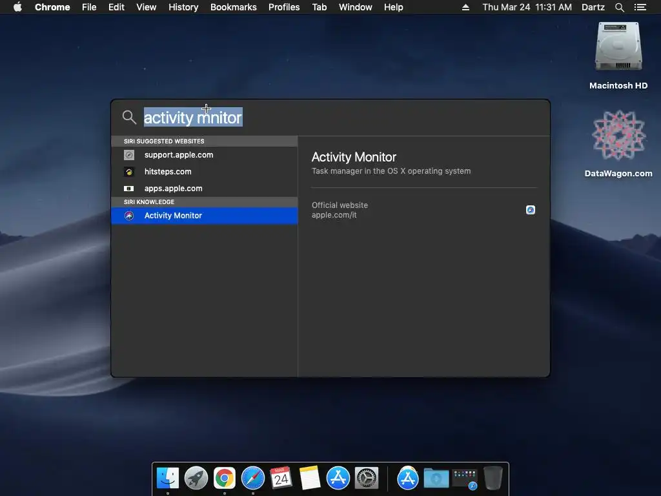Click the Siri icon beside Activity Monitor
The height and width of the screenshot is (496, 661).
[129, 216]
